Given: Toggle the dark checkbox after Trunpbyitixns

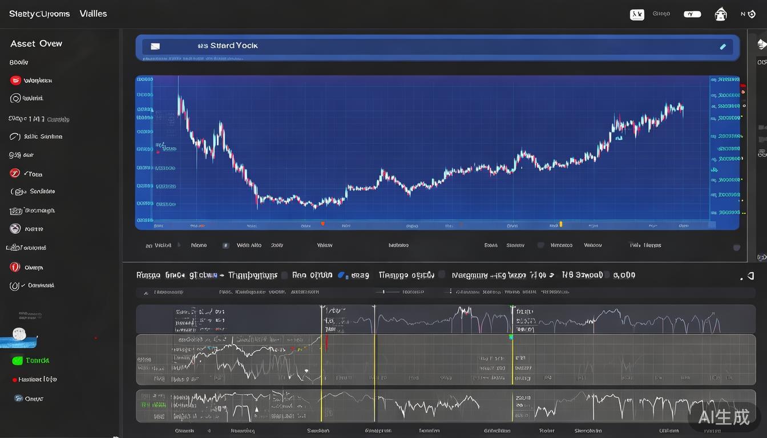Looking at the screenshot, I should (x=284, y=275).
